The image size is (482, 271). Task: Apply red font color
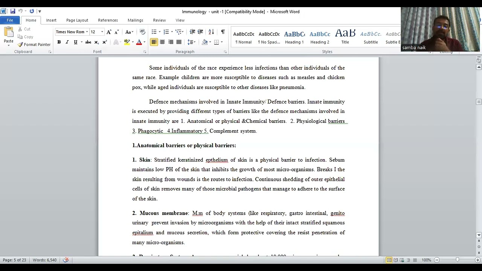pyautogui.click(x=139, y=42)
